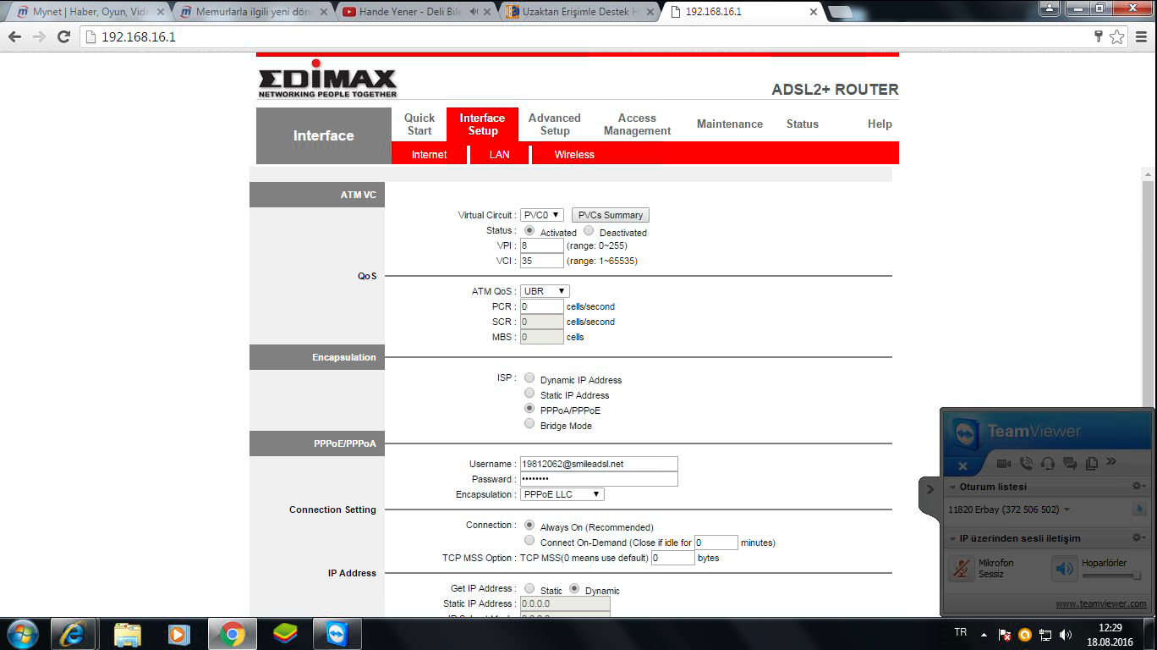Collapse the IP üzerinden sesli iletişim section
The image size is (1157, 650).
click(x=952, y=538)
